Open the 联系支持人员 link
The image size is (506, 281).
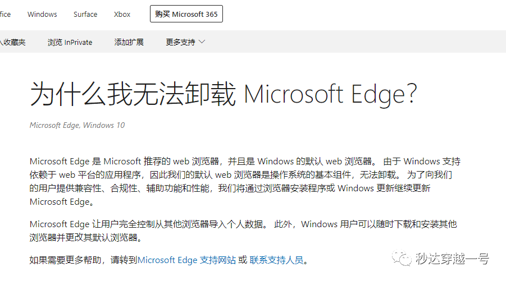click(276, 260)
